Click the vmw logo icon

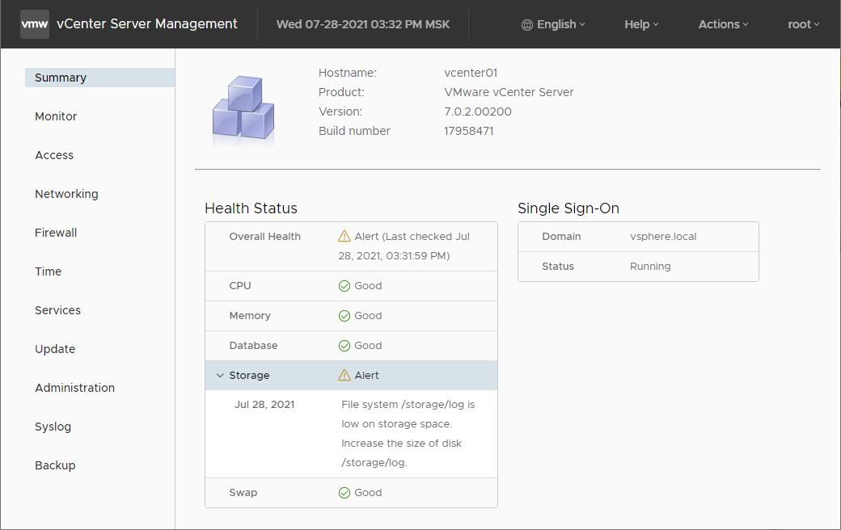pos(35,24)
